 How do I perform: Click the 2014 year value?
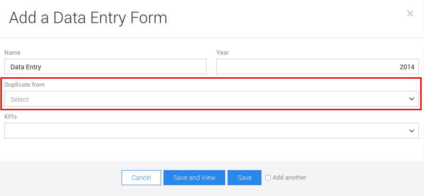407,67
